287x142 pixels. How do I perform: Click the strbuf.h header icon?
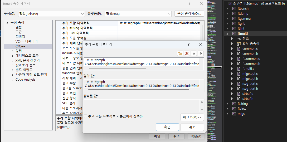239,99
